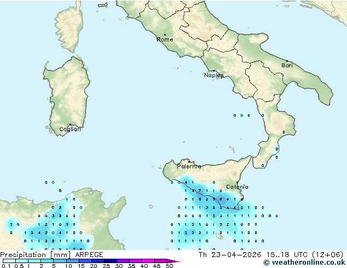
Task: Click the '(12+06)' forecast run text
Action: (x=327, y=255)
